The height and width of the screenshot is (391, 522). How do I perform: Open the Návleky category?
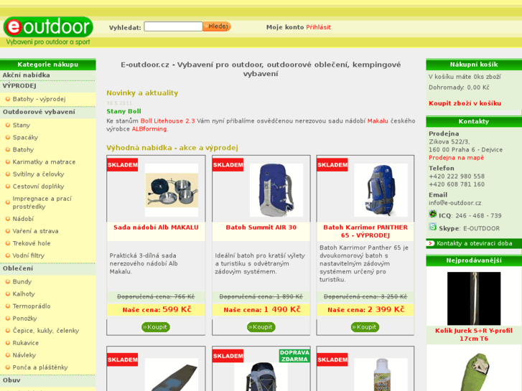point(24,355)
